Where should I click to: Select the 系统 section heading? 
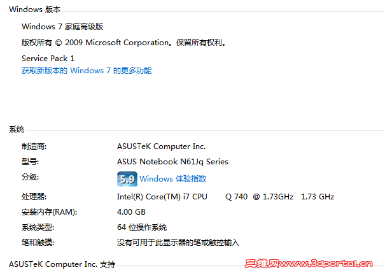coord(17,129)
